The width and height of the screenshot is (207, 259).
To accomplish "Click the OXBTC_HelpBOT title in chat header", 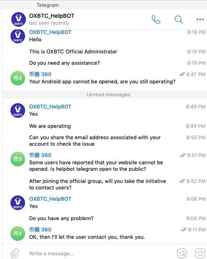I will tap(52, 16).
